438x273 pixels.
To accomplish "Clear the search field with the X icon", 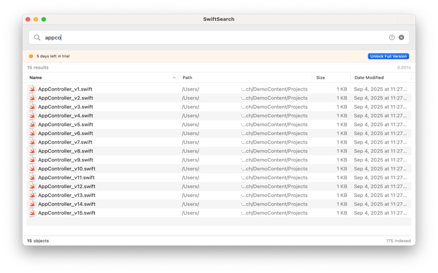I will click(x=401, y=37).
